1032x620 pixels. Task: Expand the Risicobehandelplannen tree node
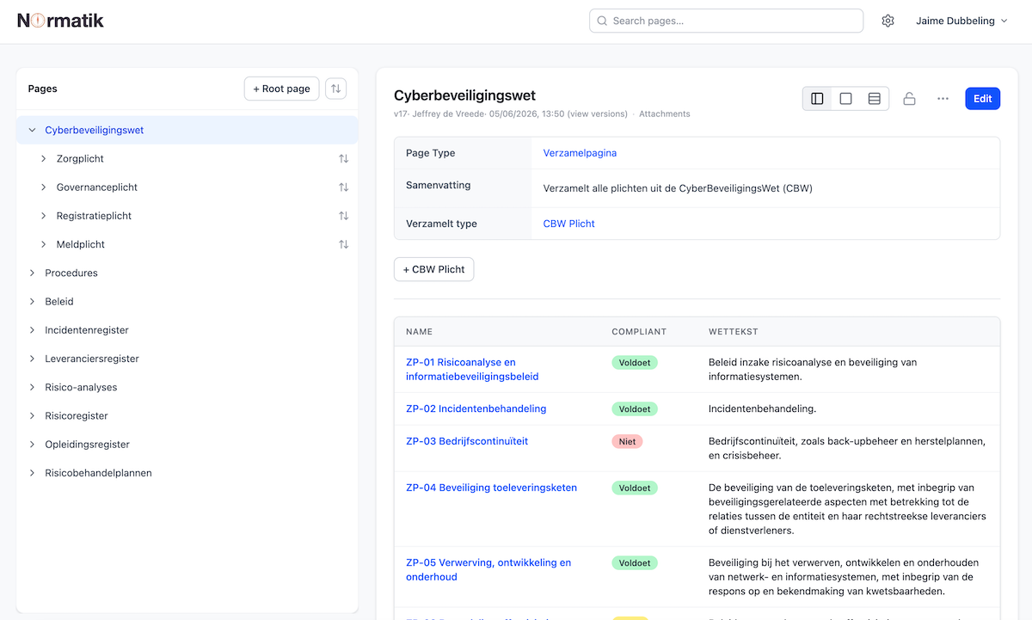point(33,473)
